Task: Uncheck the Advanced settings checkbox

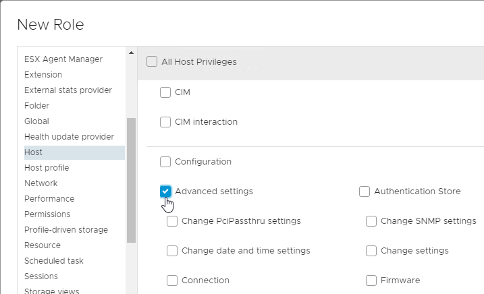Action: pyautogui.click(x=165, y=192)
